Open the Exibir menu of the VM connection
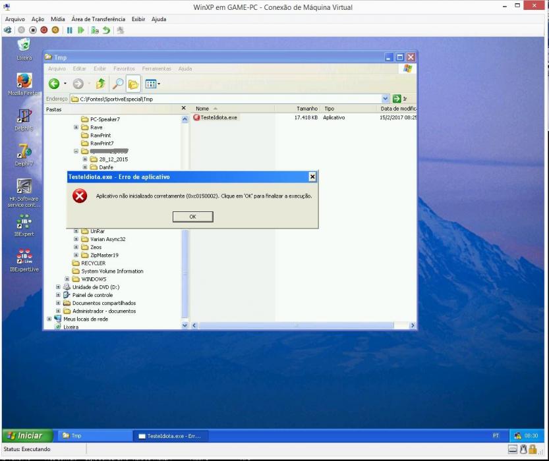Image resolution: width=549 pixels, height=461 pixels. coord(138,19)
